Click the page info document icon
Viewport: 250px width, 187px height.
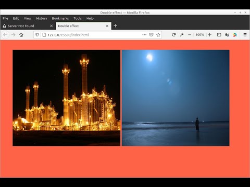pyautogui.click(x=44, y=35)
